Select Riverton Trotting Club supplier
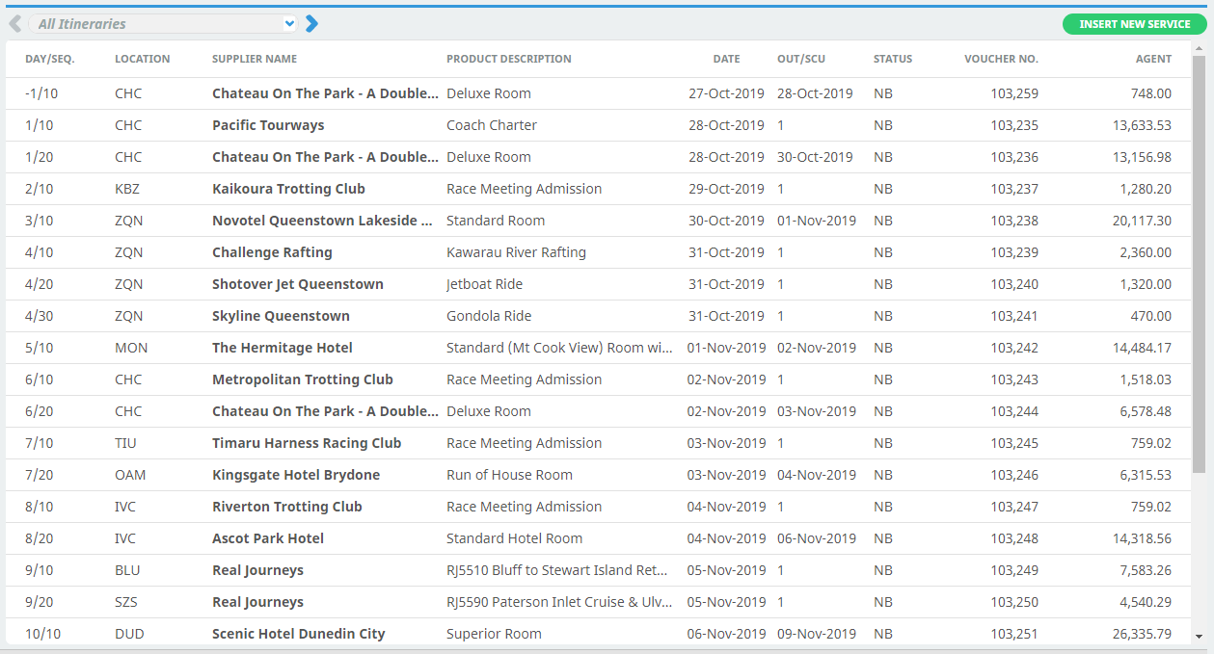Screen dimensions: 1214x654 287,507
